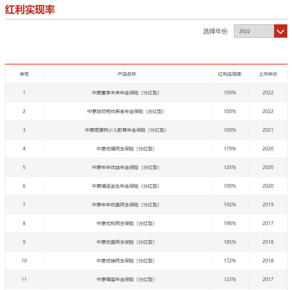The image size is (292, 290).
Task: Select product 中意优福两全保险（分红型）
Action: [126, 149]
